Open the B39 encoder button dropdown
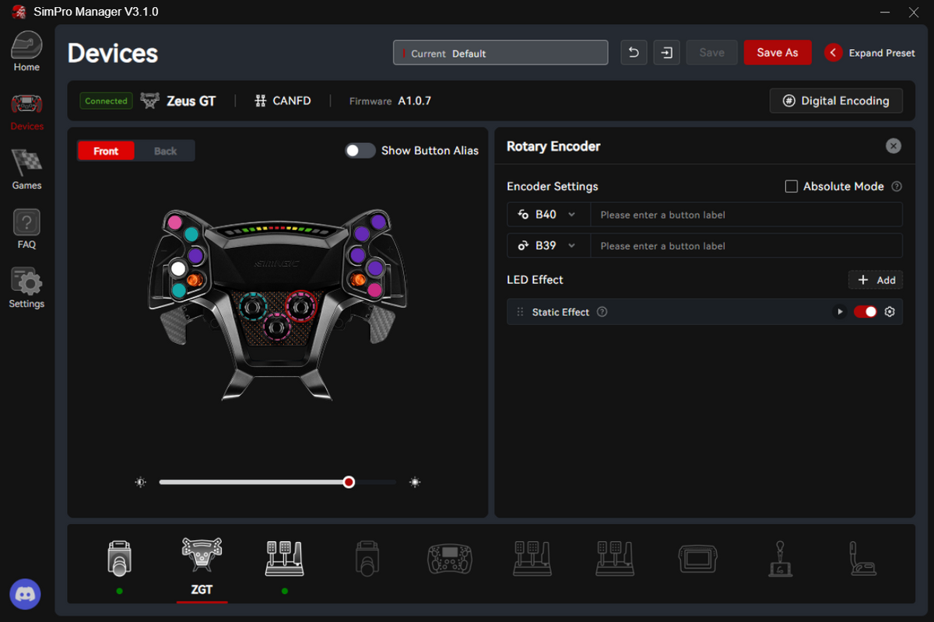The image size is (934, 622). (549, 246)
